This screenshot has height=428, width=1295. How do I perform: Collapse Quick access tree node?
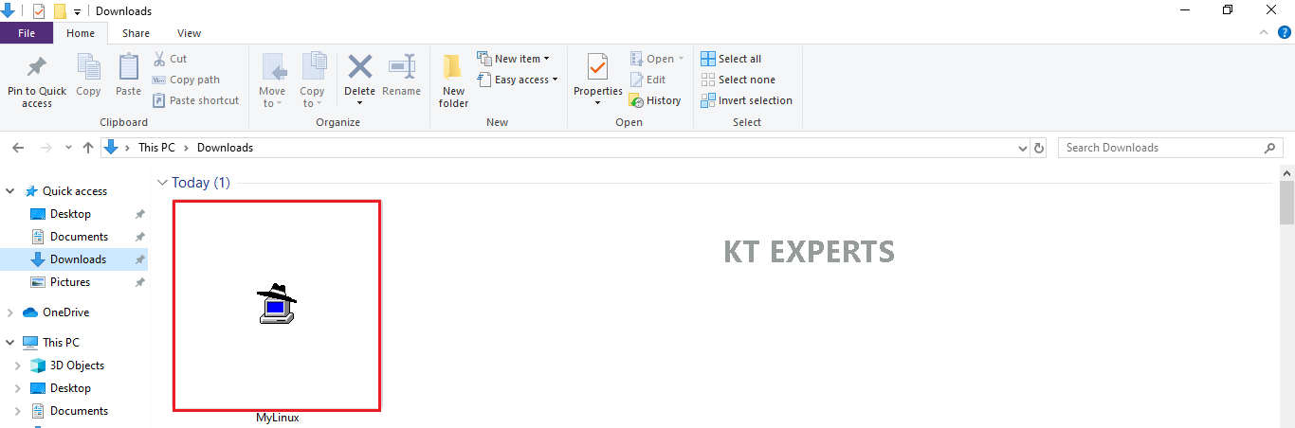pos(10,191)
